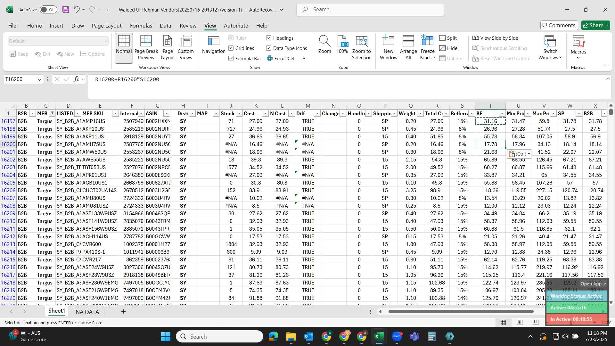Uncheck Data Type Icons checkbox
Image resolution: width=615 pixels, height=346 pixels.
(x=269, y=48)
